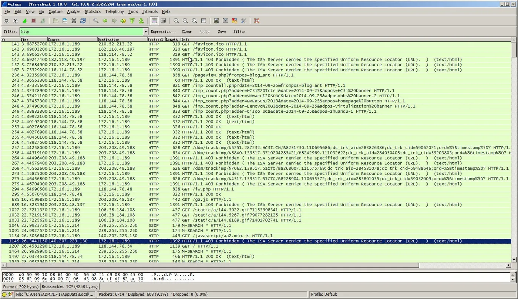Image resolution: width=518 pixels, height=299 pixels.
Task: Select packet 685 GET /ga.js row
Action: coord(256,200)
